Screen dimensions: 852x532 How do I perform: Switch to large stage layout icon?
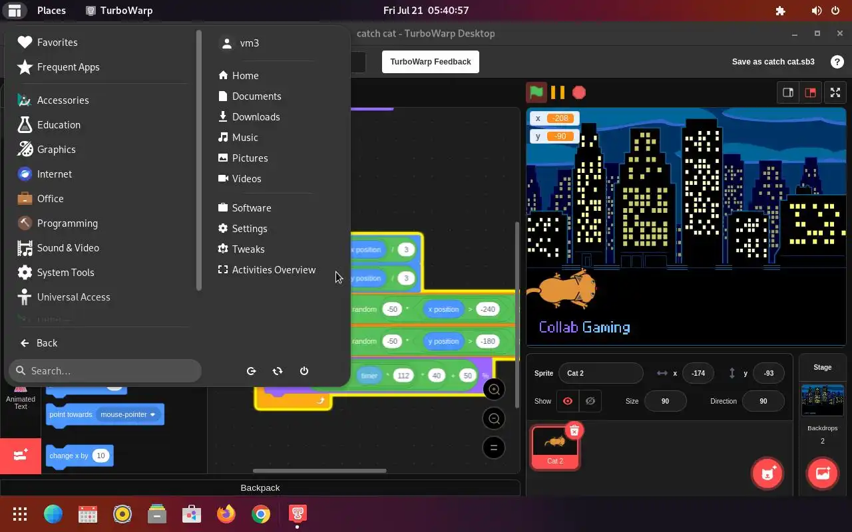[810, 92]
